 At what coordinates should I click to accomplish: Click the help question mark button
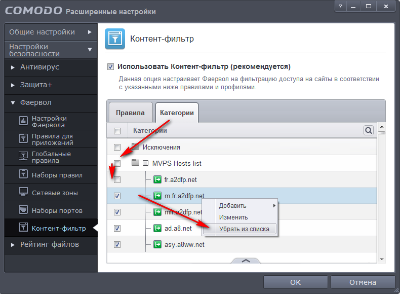tap(340, 7)
